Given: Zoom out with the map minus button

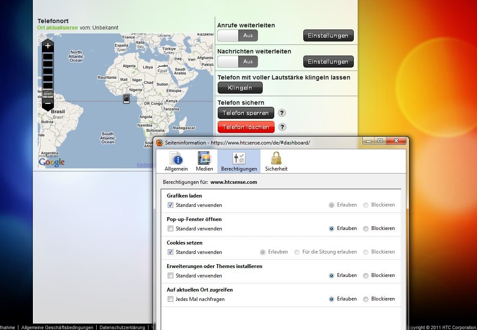Looking at the screenshot, I should (48, 103).
